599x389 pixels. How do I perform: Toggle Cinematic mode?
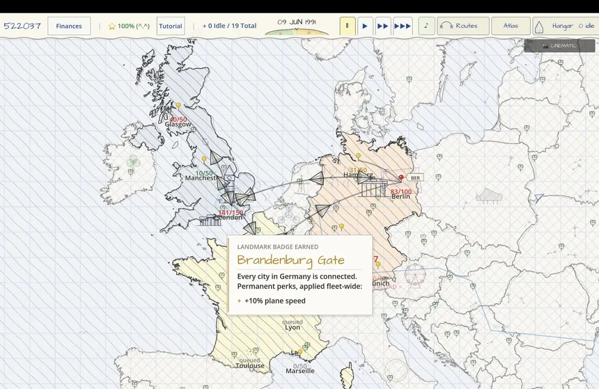coord(560,46)
